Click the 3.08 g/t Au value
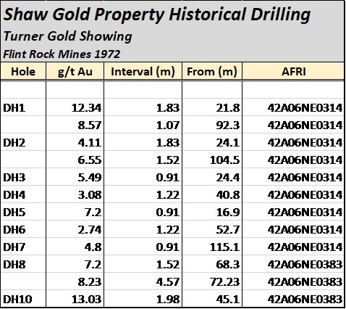 point(90,195)
